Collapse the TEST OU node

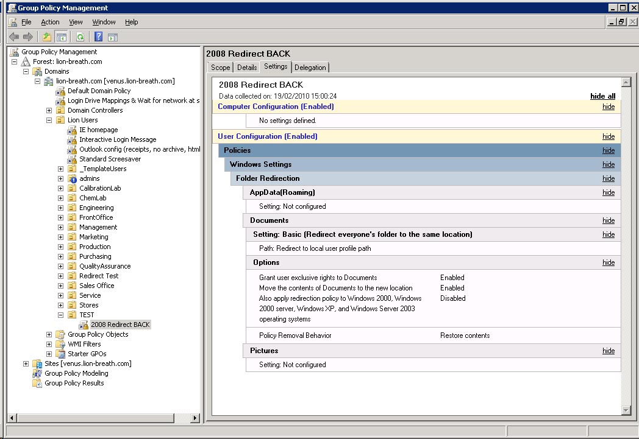point(60,315)
